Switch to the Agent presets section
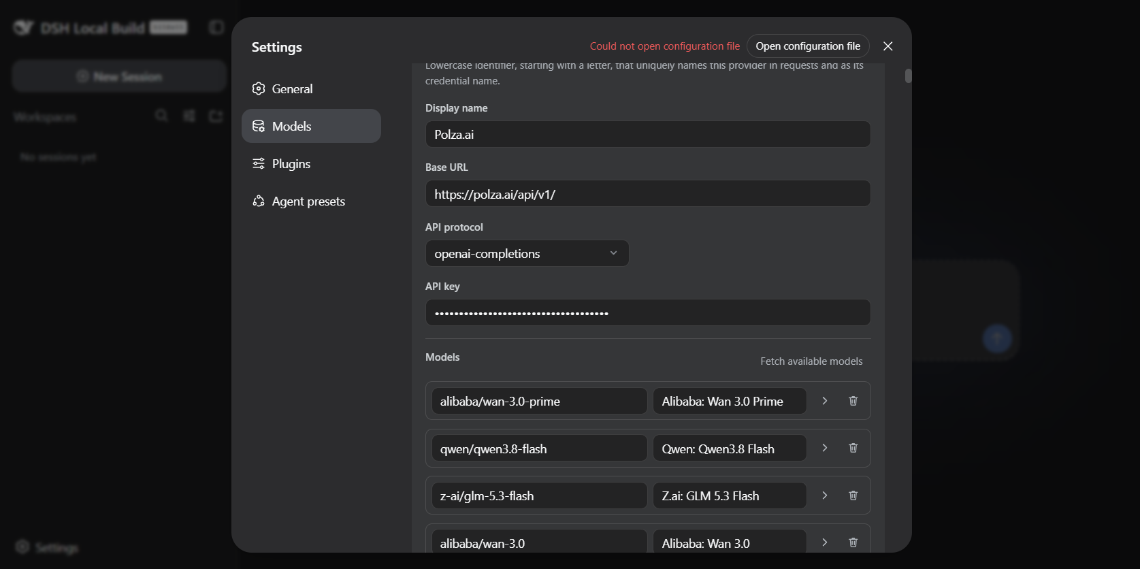This screenshot has height=569, width=1140. click(x=311, y=201)
